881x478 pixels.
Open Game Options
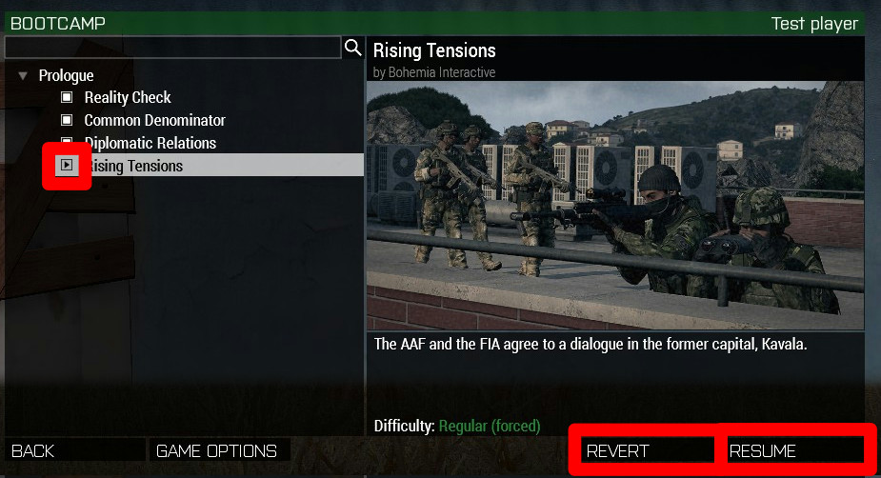tap(219, 450)
